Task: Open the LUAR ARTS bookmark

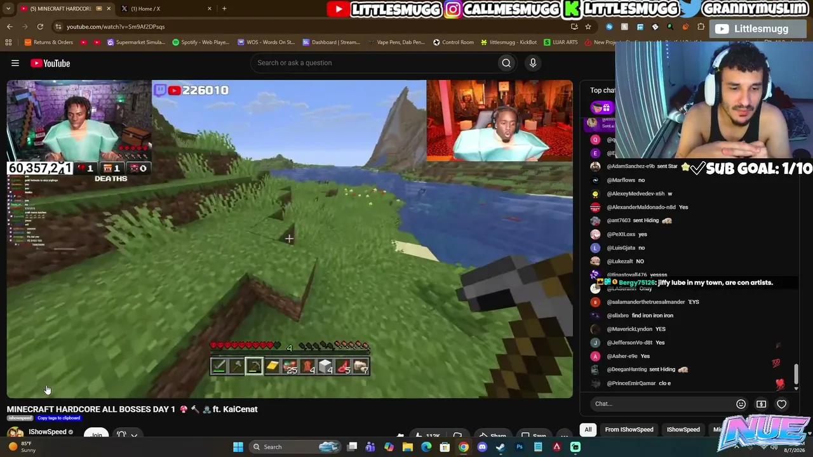Action: coord(561,43)
